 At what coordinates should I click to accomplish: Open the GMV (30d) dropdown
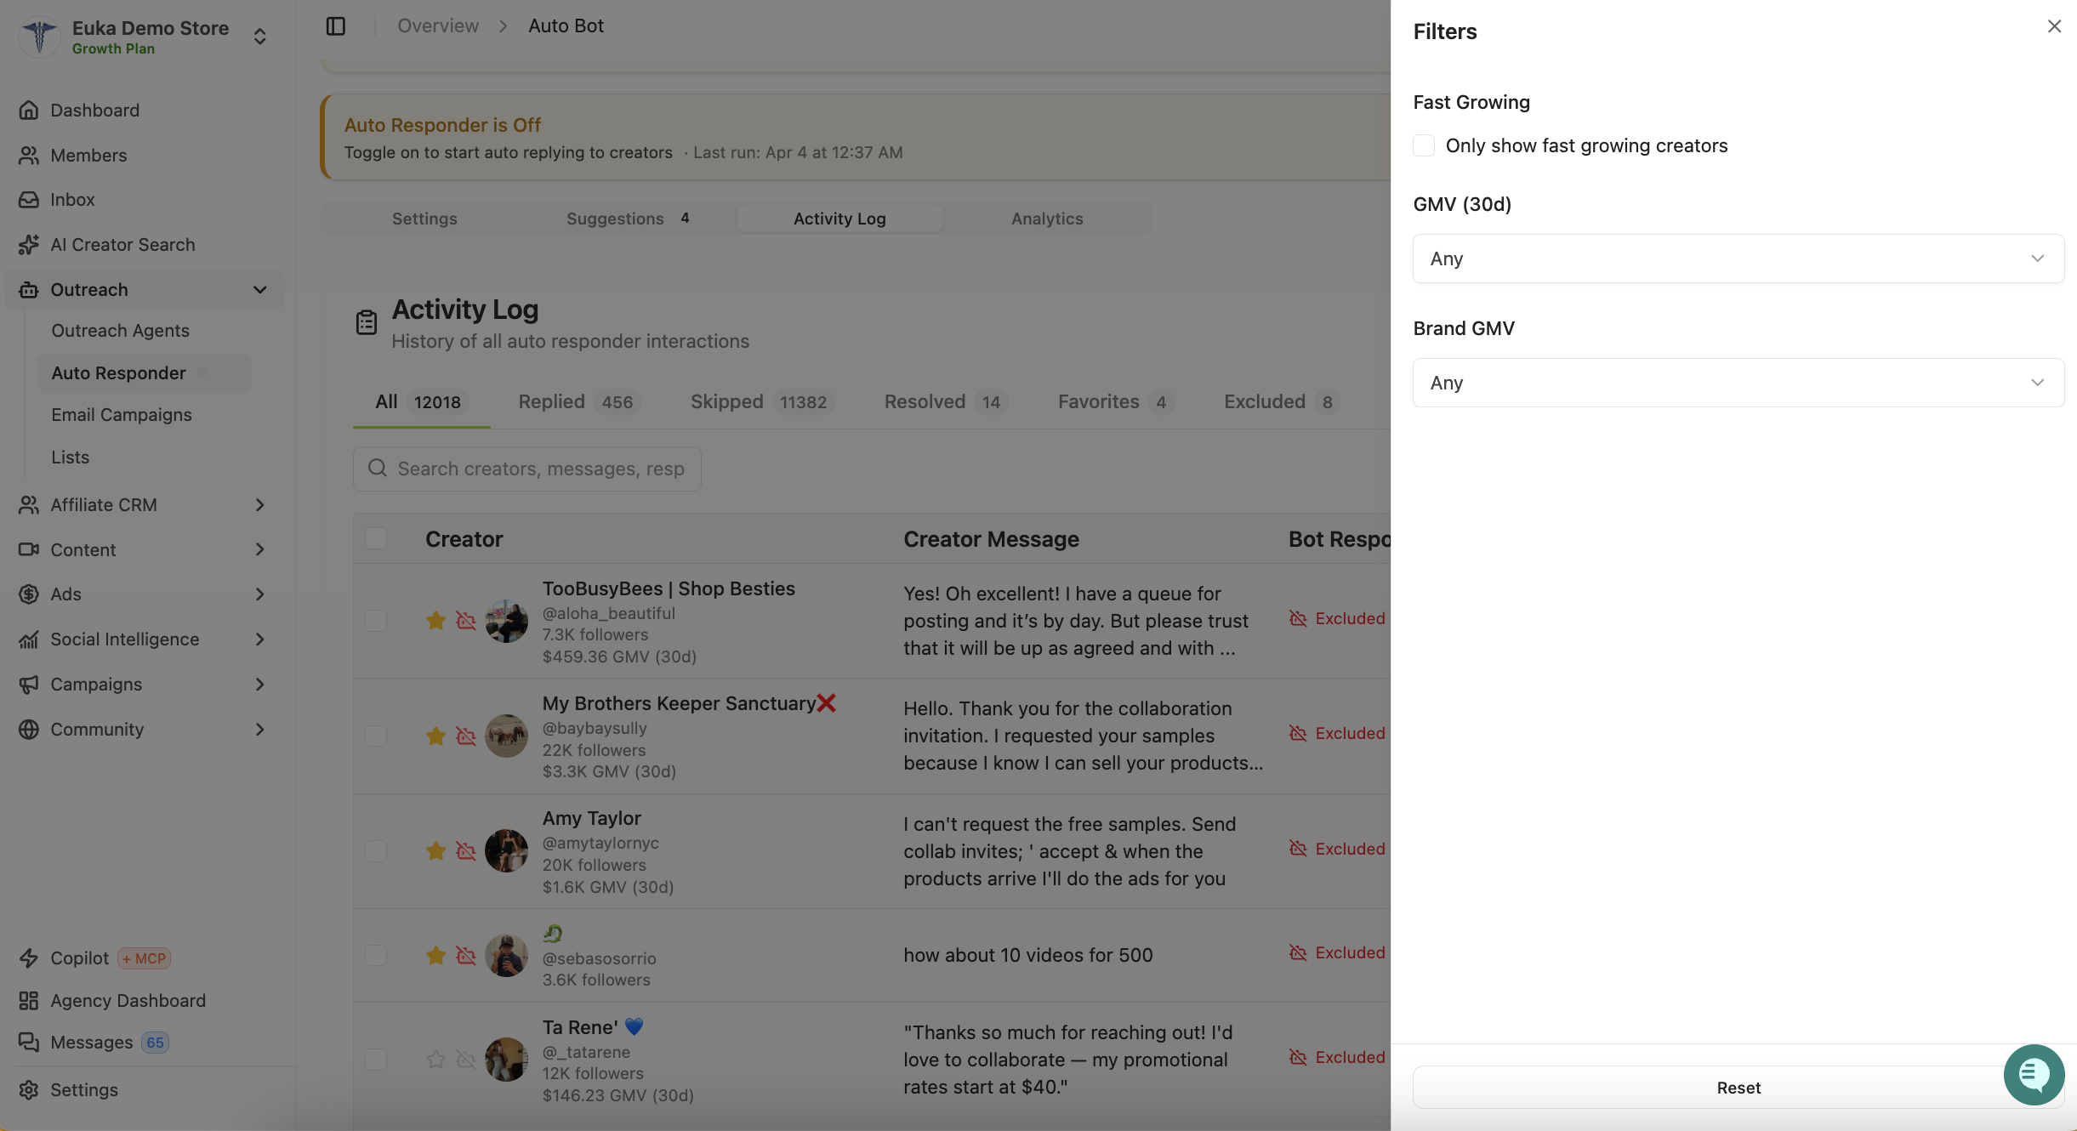click(1738, 259)
